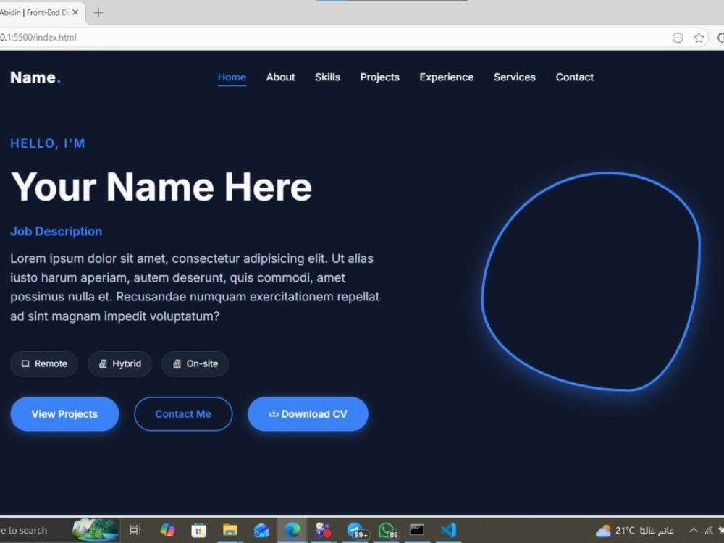
Task: Open Microsoft Teams from the taskbar
Action: pos(323,530)
